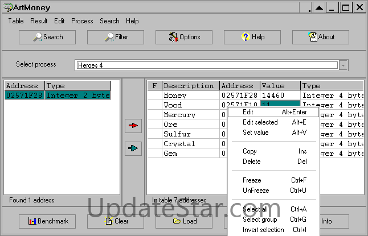This screenshot has height=236, width=368.
Task: Click the highlighted Wood value cell
Action: (x=280, y=103)
